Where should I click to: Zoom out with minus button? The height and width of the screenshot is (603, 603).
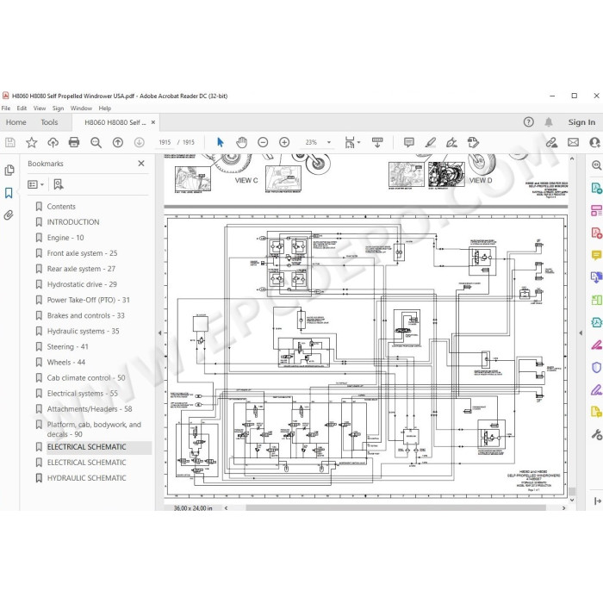point(263,142)
